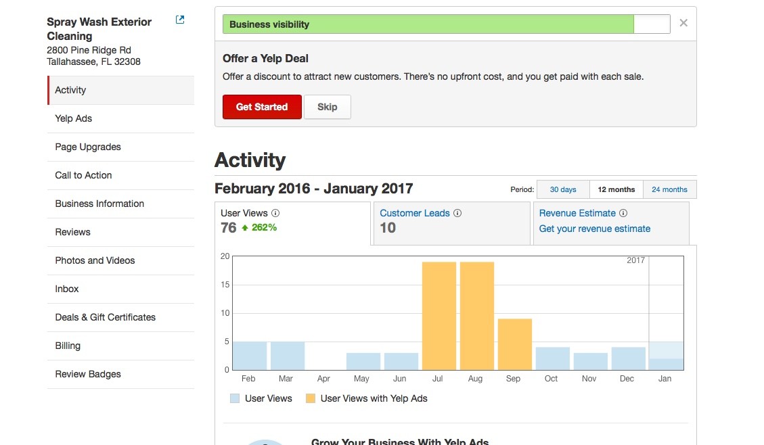
Task: Open the User Views tab
Action: coord(292,223)
